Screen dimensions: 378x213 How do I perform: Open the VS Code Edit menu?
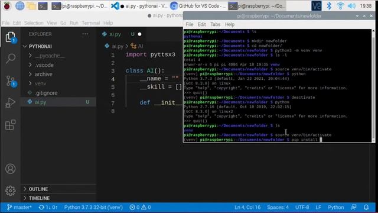tap(17, 22)
